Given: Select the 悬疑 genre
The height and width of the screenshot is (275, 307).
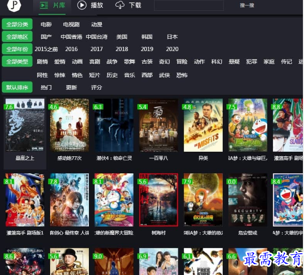Looking at the screenshot, I should click(x=234, y=61).
